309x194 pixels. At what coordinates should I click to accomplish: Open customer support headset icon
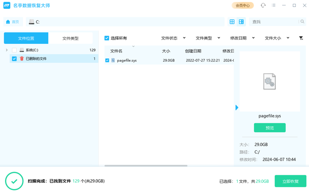263,5
